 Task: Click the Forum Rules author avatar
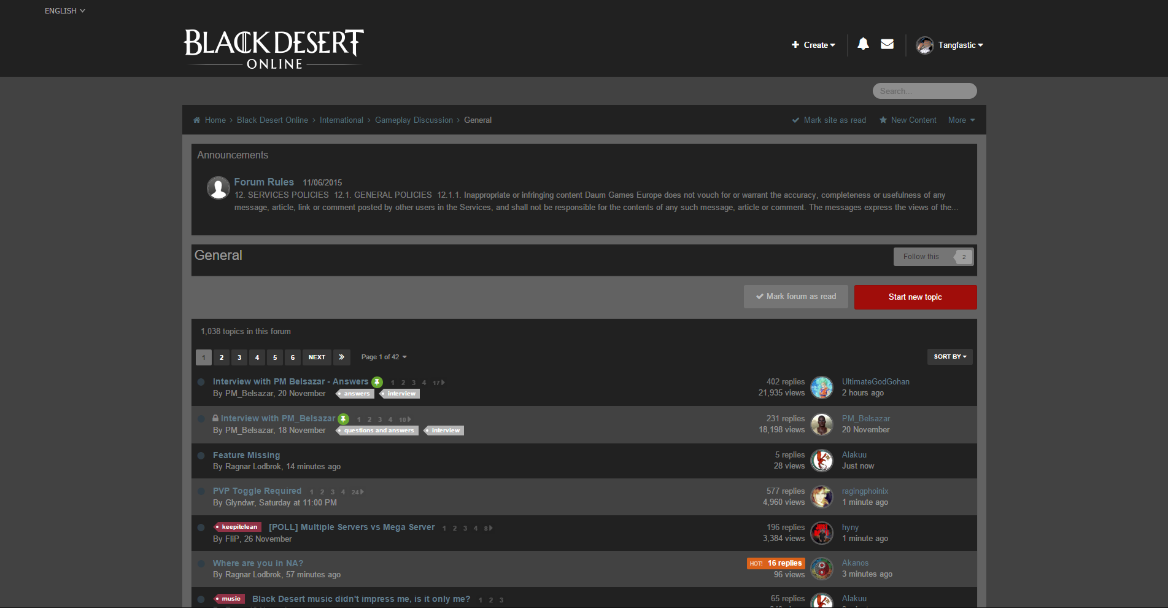click(218, 188)
